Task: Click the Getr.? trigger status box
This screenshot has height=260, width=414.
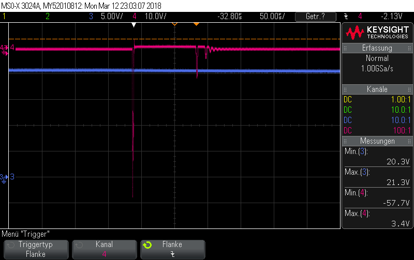Action: [x=316, y=17]
